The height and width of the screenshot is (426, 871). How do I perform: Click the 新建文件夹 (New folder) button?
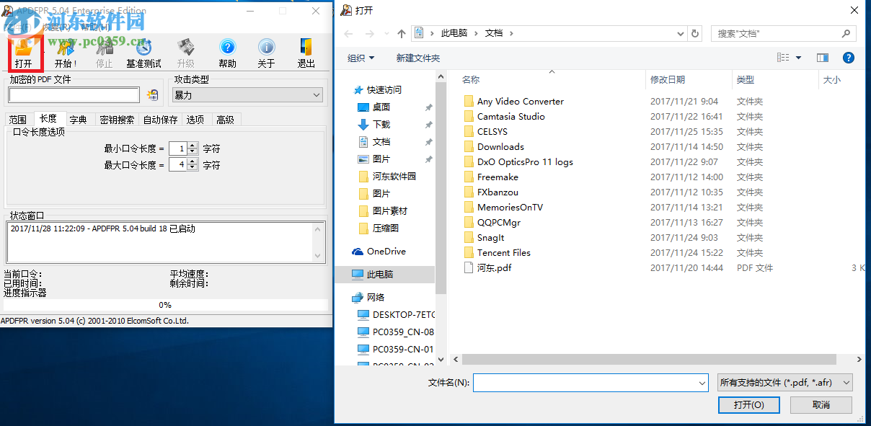418,58
